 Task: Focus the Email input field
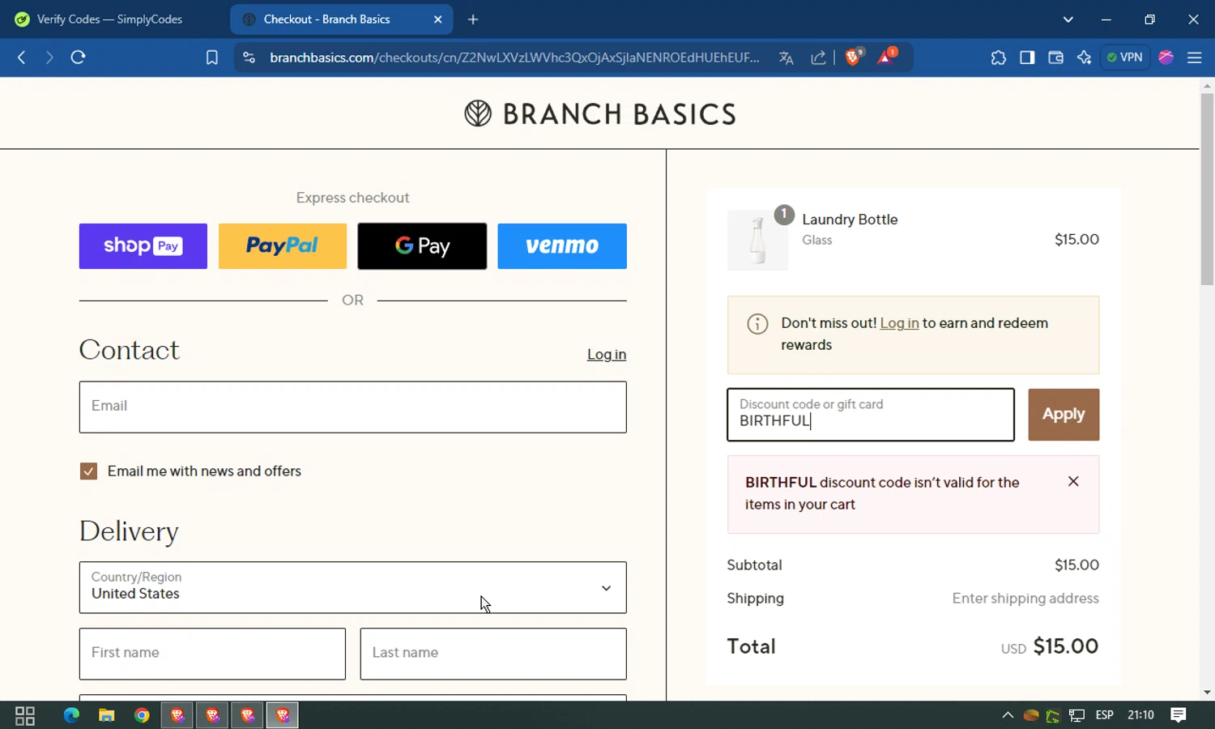353,407
